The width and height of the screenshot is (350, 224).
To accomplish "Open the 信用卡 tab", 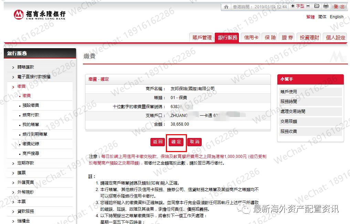I will click(251, 38).
